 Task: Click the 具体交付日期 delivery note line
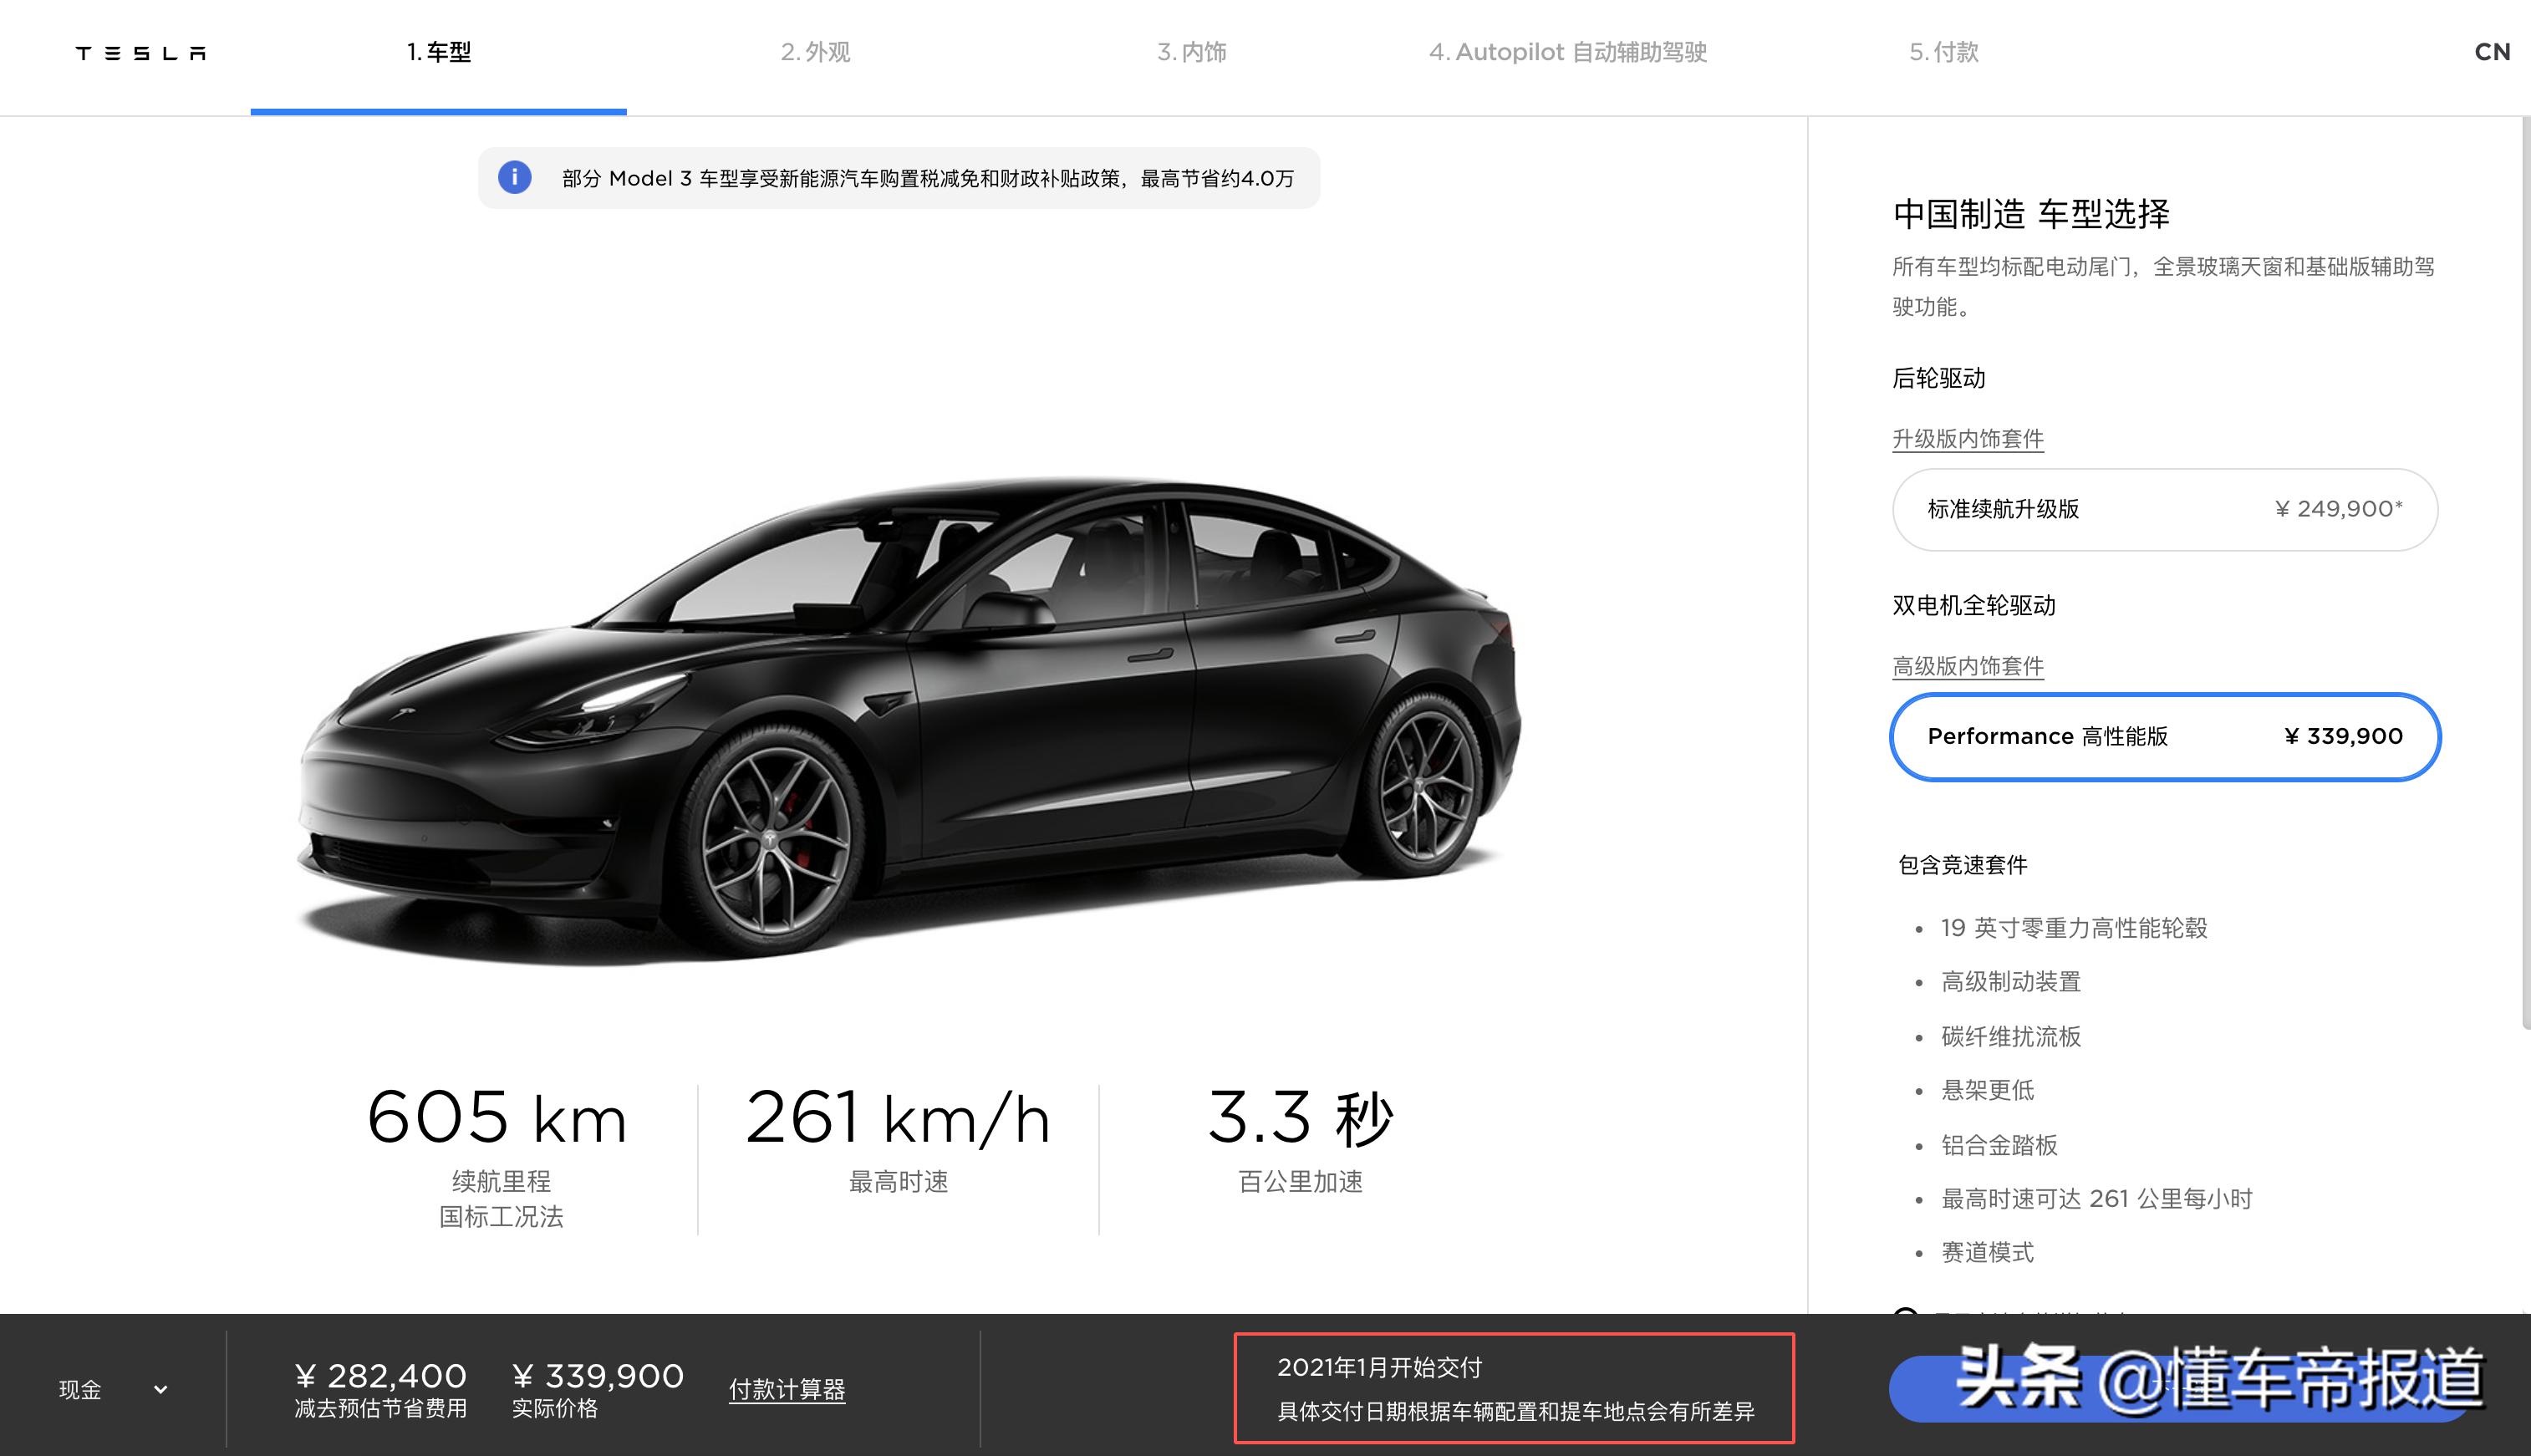(1515, 1411)
